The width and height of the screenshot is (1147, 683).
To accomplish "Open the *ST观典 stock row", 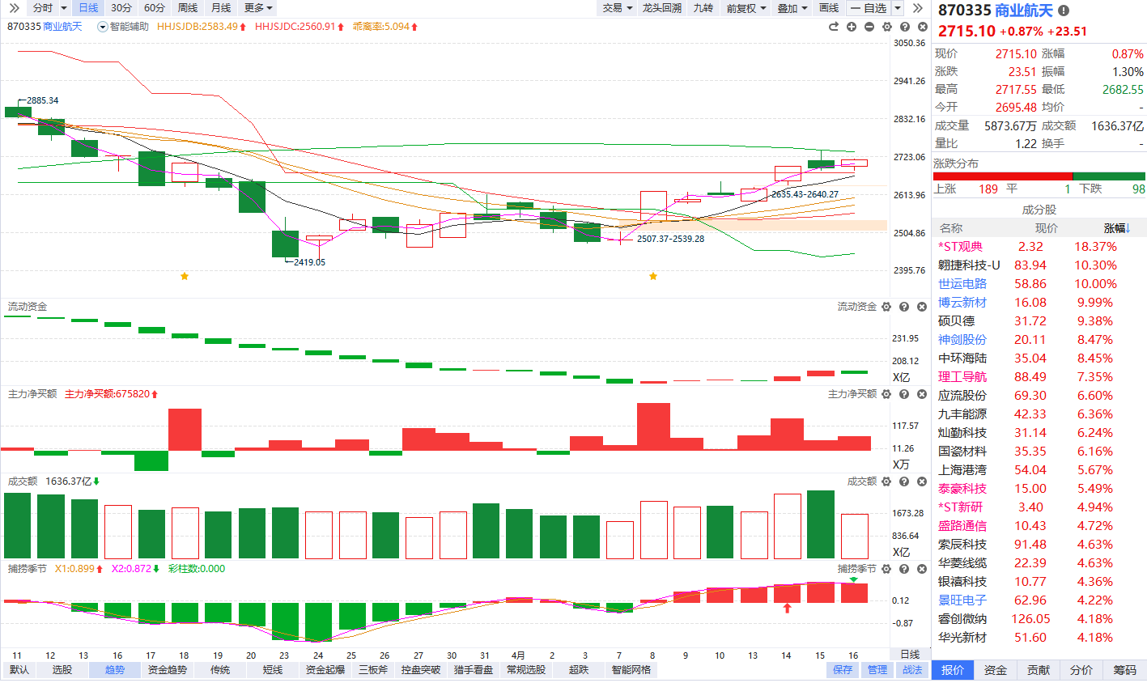I will (x=1039, y=247).
